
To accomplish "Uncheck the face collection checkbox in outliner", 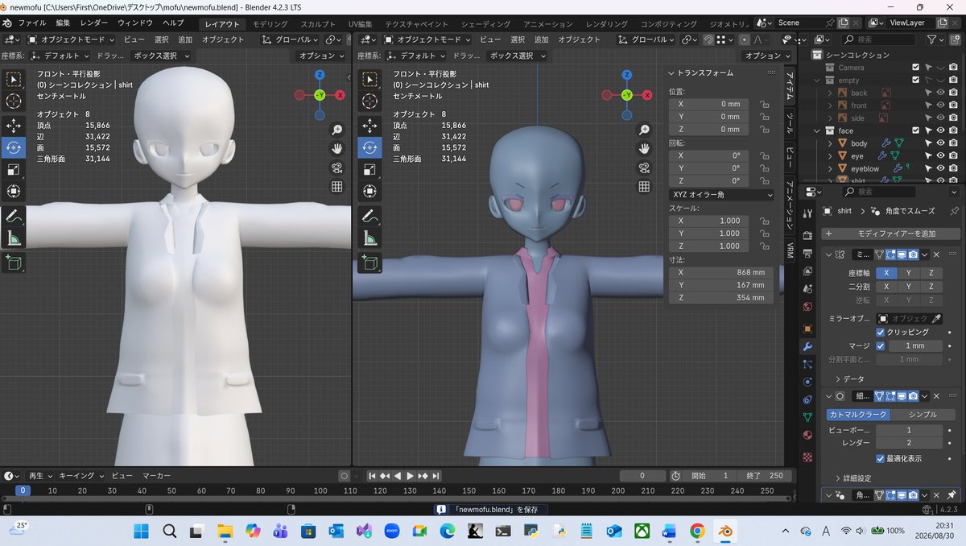I will (x=915, y=130).
